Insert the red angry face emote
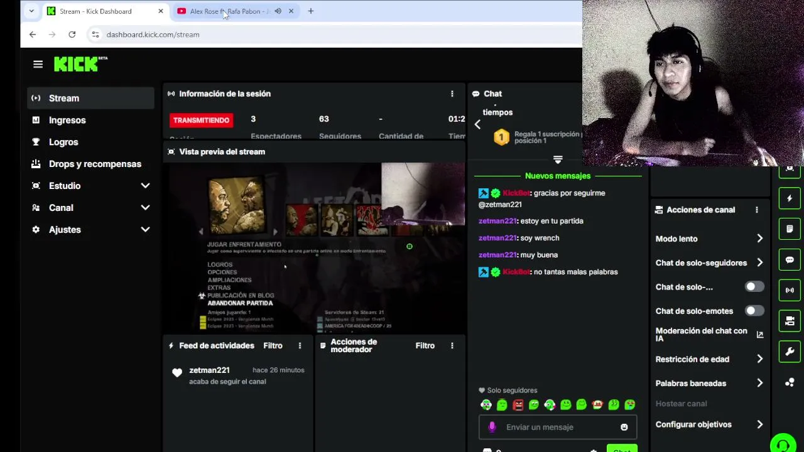 518,405
